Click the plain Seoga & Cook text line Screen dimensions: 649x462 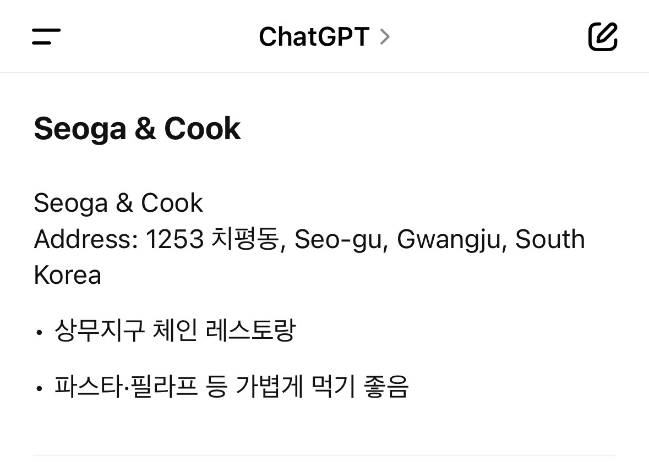[x=118, y=203]
